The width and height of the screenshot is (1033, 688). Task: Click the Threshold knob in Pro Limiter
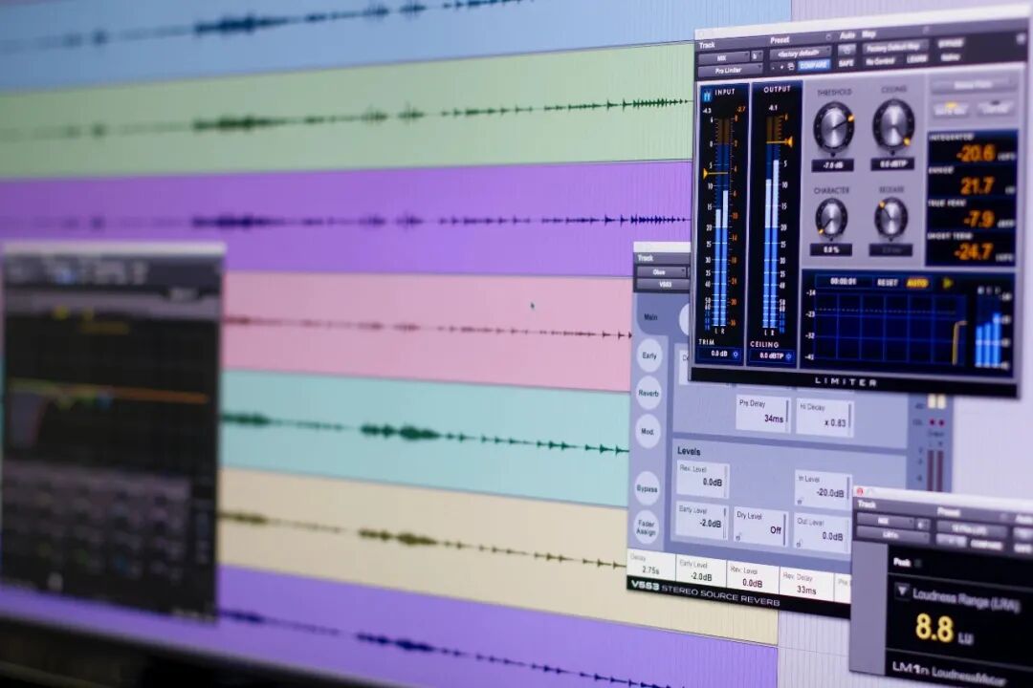click(833, 125)
